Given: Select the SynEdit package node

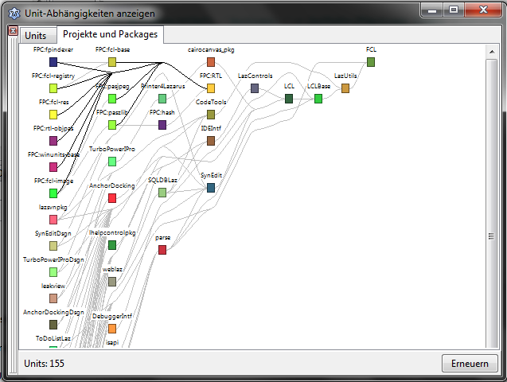Looking at the screenshot, I should pyautogui.click(x=211, y=188).
